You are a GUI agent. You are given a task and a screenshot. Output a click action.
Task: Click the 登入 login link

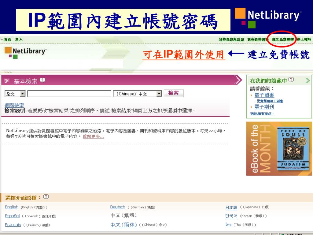tap(19, 39)
